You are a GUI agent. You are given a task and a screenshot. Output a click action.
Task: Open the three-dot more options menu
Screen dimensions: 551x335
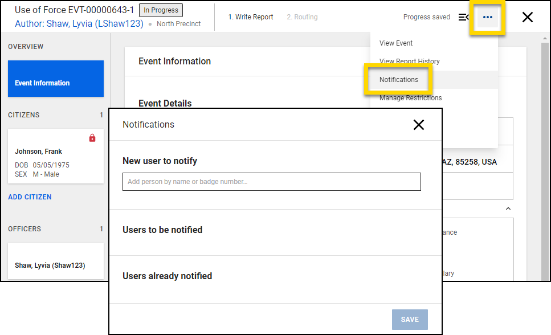click(x=487, y=17)
